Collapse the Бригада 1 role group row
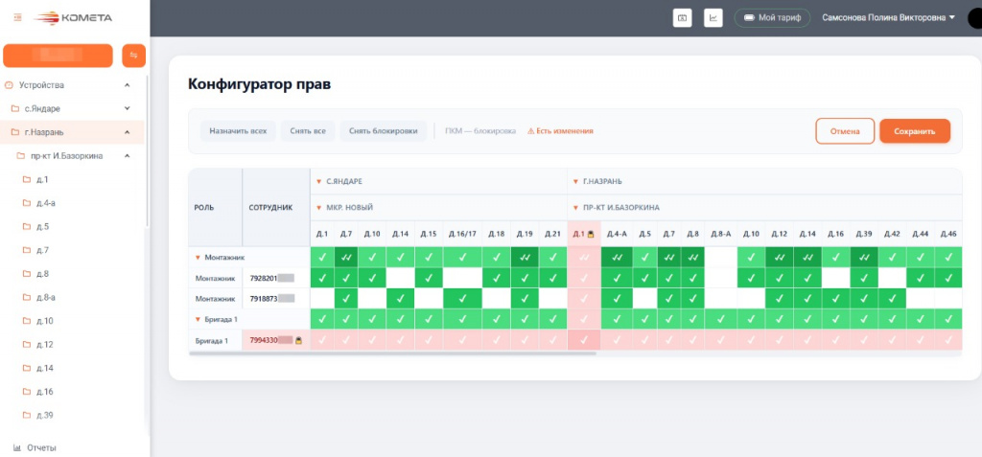The height and width of the screenshot is (457, 982). click(198, 320)
